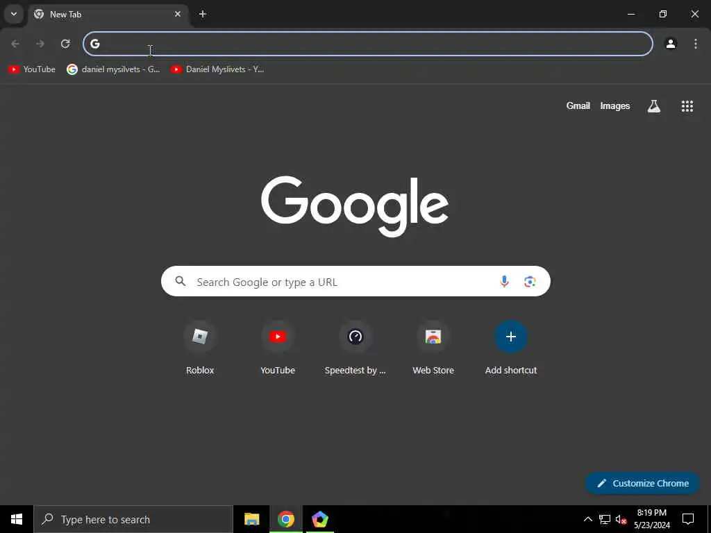Open Windows Start menu
711x533 pixels.
point(17,519)
